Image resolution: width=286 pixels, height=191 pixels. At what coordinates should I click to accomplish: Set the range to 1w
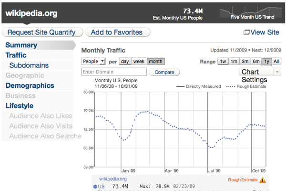point(223,61)
